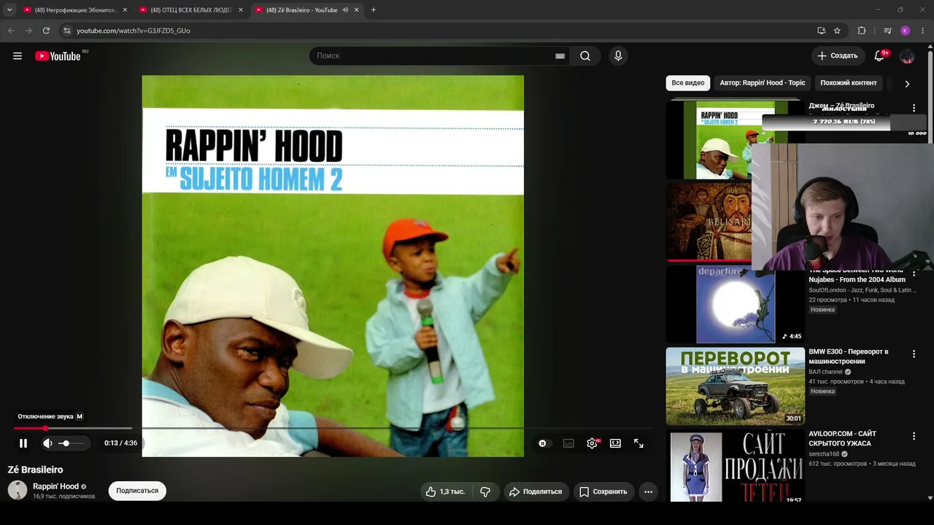Screen dimensions: 934x525
Task: Bookmark this page with the star
Action: point(837,31)
